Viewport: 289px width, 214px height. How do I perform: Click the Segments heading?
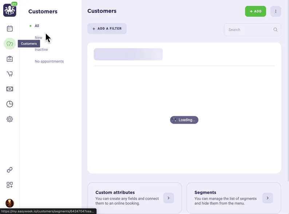pos(205,193)
